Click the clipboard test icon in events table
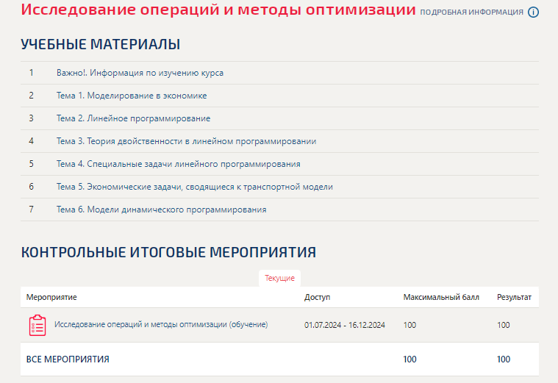 click(37, 325)
